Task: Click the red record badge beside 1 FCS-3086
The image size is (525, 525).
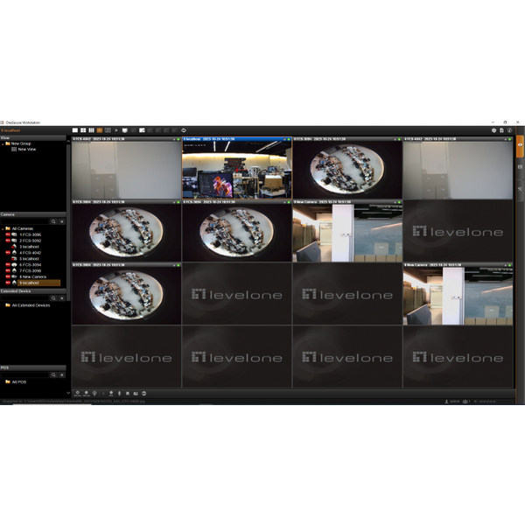Action: [x=8, y=234]
